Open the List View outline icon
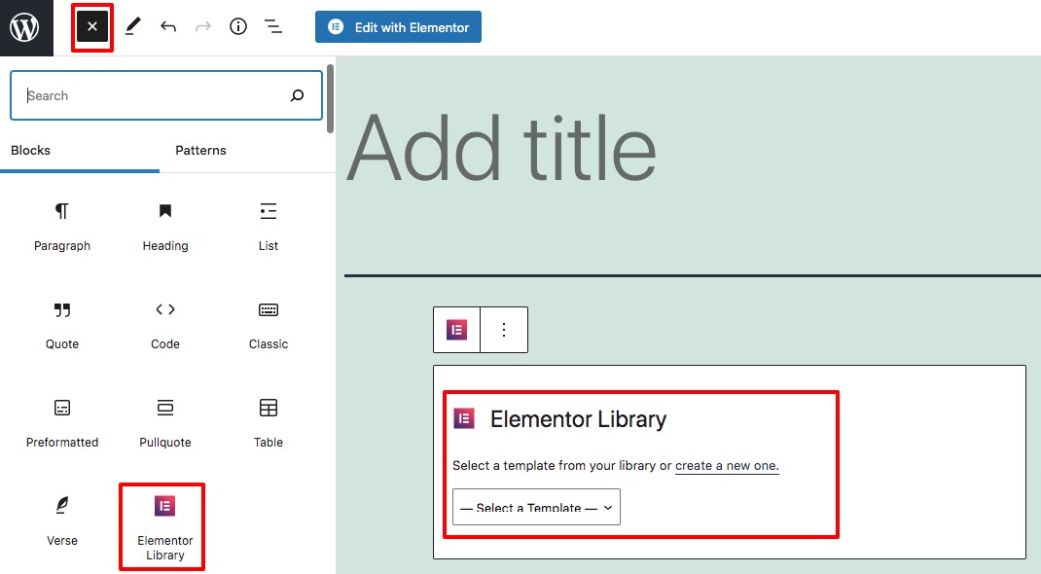The width and height of the screenshot is (1041, 574). 272,26
